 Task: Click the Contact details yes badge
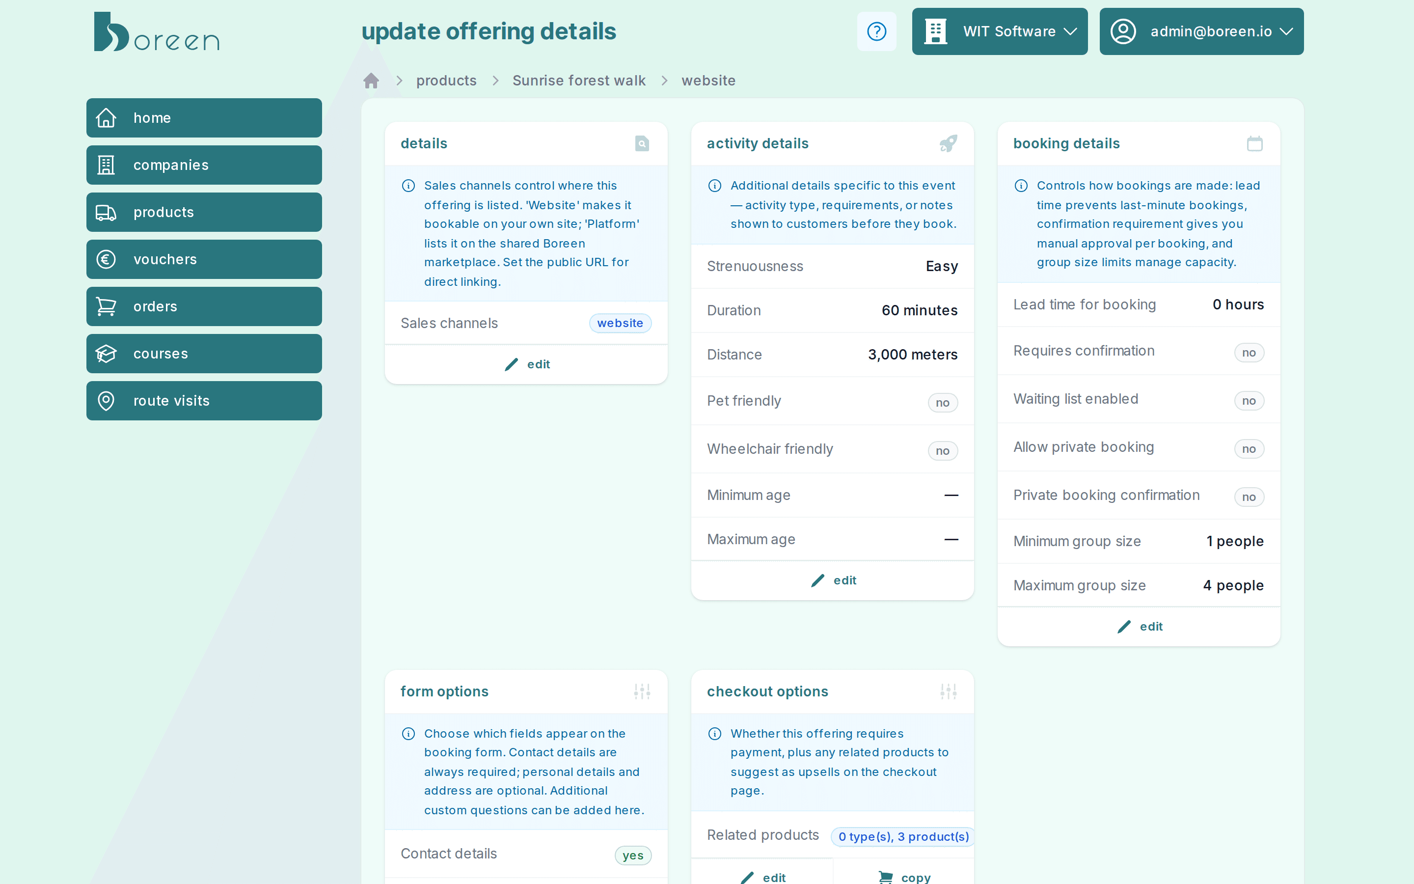click(x=633, y=856)
